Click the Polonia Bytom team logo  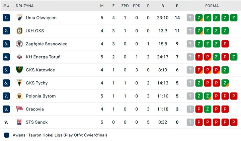point(19,96)
